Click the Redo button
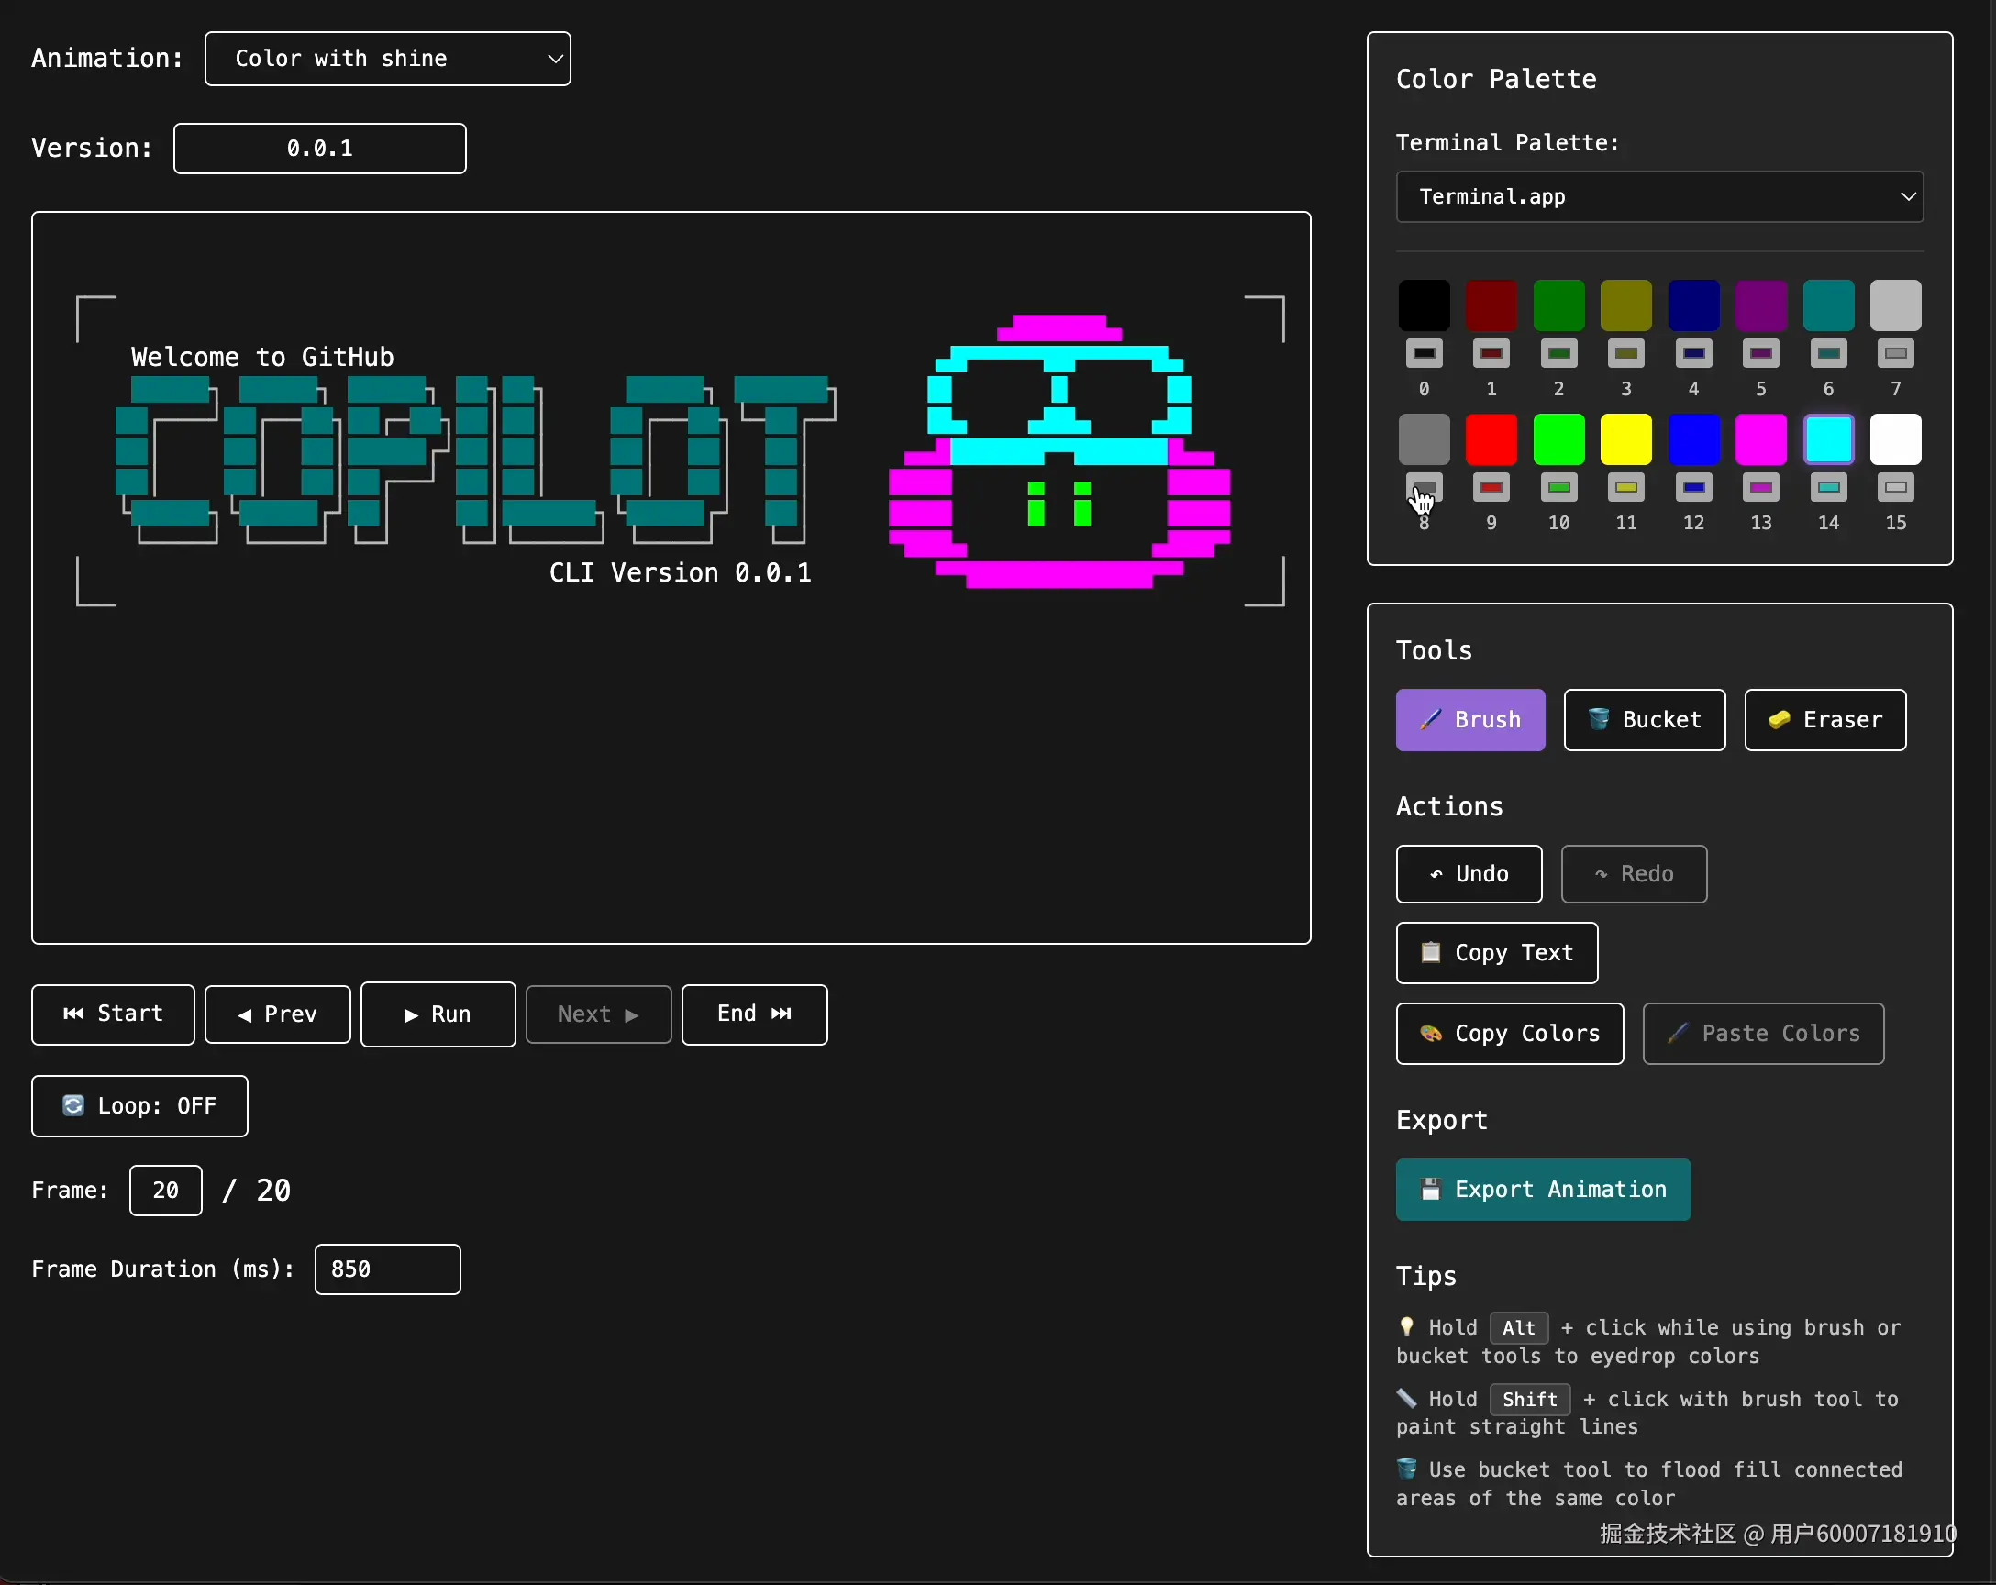The height and width of the screenshot is (1585, 1996). [1634, 873]
